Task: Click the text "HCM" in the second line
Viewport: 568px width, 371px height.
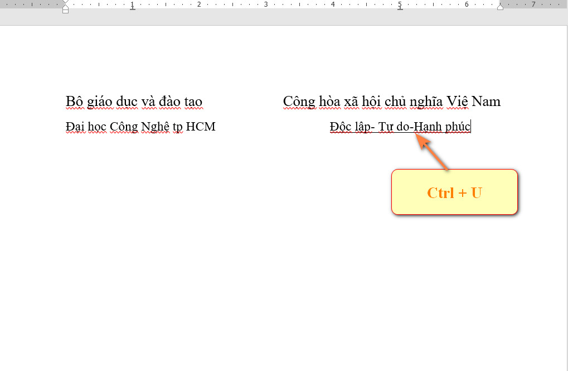Action: [201, 127]
